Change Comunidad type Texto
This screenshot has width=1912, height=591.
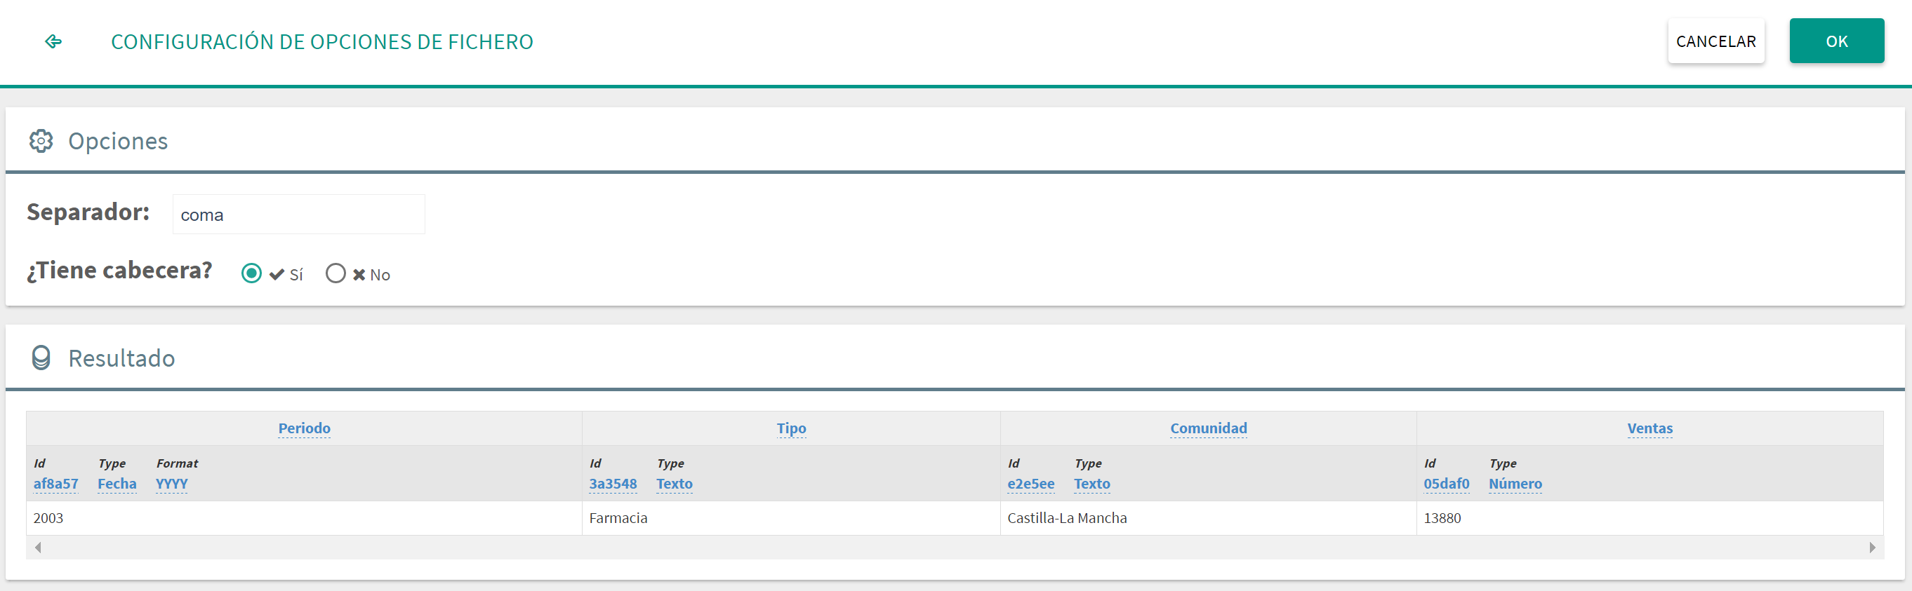1091,484
